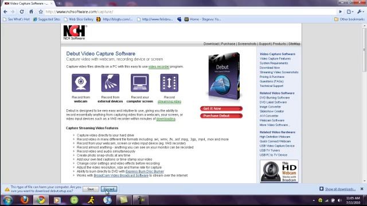Click the Chrome taskbar icon
Image resolution: width=367 pixels, height=206 pixels.
[x=41, y=200]
